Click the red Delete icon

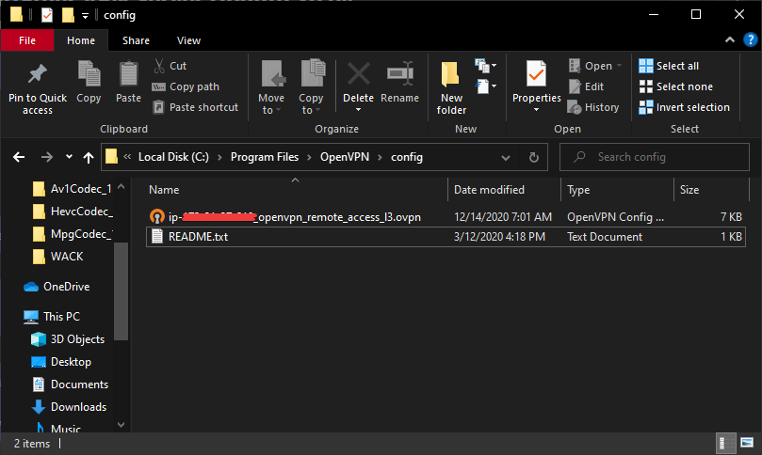tap(358, 75)
